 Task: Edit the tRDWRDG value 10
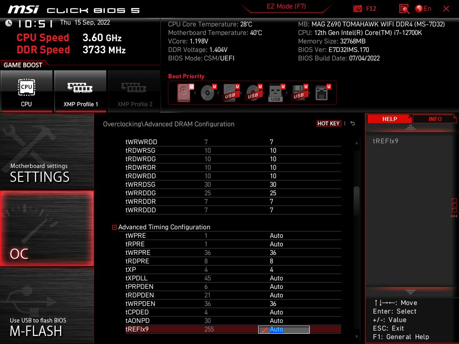pos(273,159)
